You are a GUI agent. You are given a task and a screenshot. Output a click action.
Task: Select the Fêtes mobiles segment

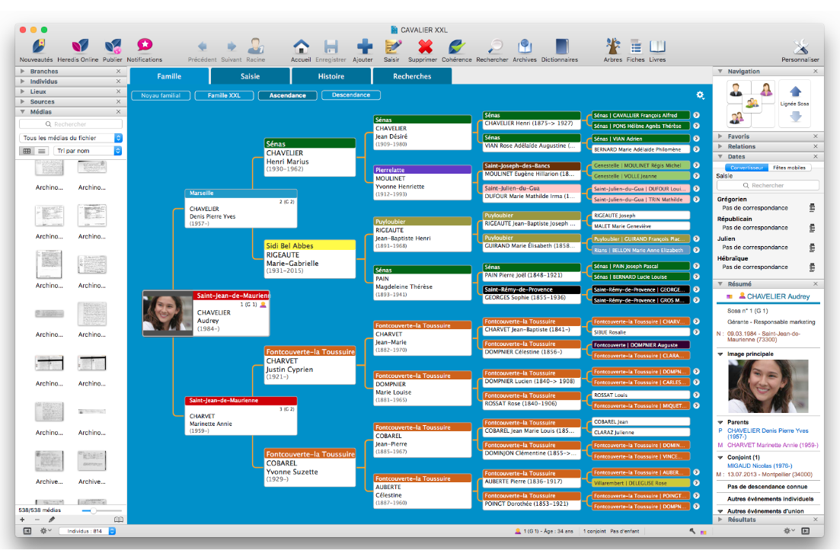click(x=789, y=168)
